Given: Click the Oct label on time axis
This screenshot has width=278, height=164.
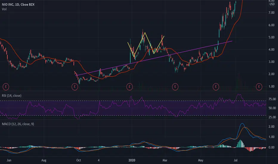Looking at the screenshot, I should 78,160.
